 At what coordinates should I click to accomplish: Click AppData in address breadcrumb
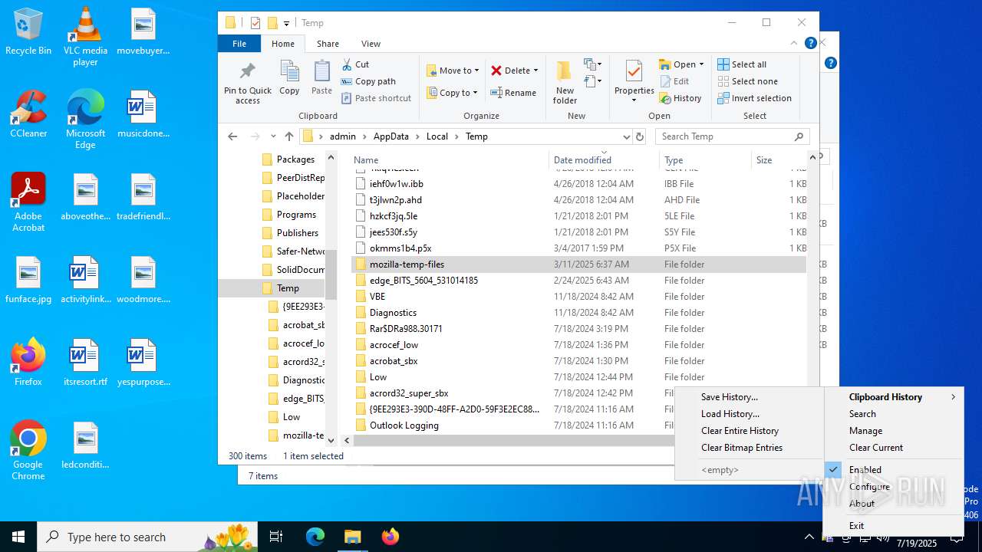(x=390, y=136)
